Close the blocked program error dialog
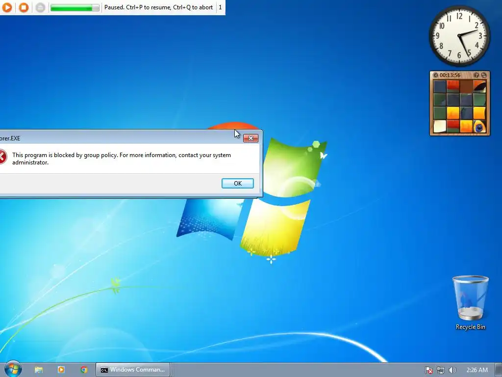Image resolution: width=502 pixels, height=377 pixels. (x=251, y=138)
